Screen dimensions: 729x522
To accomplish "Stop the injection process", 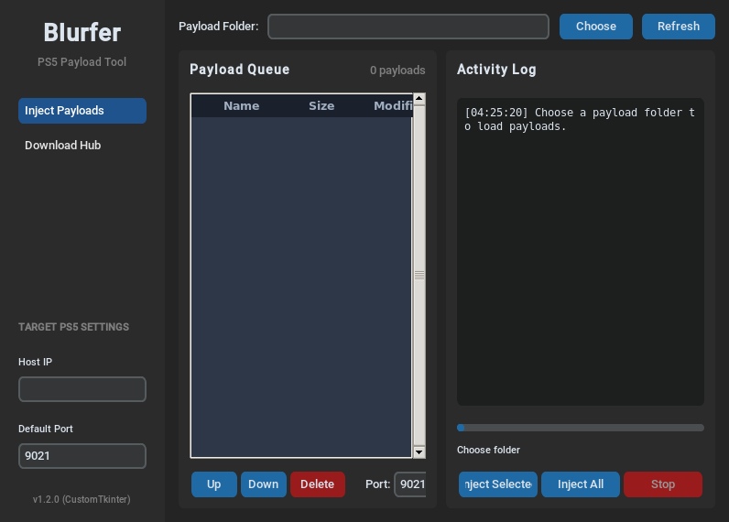I will pyautogui.click(x=663, y=484).
